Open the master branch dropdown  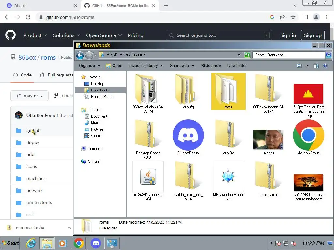pyautogui.click(x=29, y=96)
